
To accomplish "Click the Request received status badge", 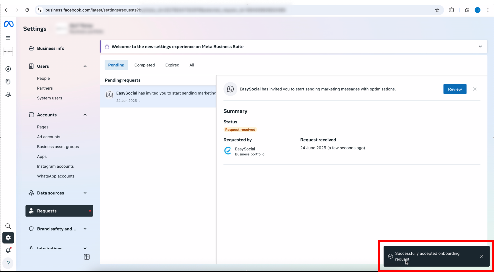I will (x=240, y=130).
